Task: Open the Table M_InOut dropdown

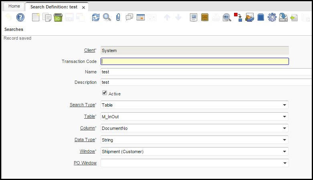Action: click(x=285, y=117)
